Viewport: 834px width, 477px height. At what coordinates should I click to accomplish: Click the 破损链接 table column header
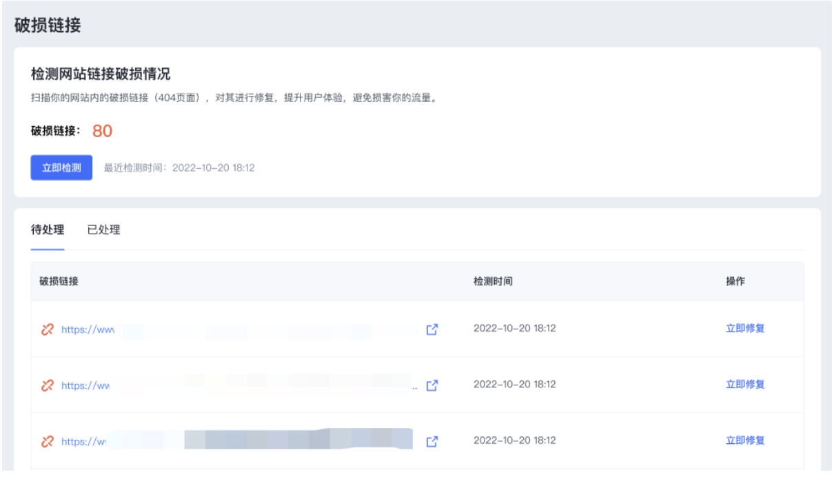click(59, 281)
